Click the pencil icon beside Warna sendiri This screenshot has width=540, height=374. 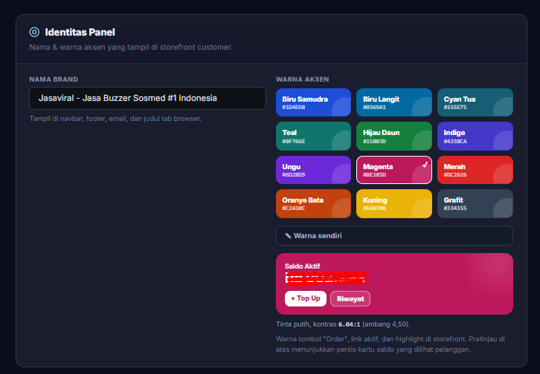(x=289, y=235)
